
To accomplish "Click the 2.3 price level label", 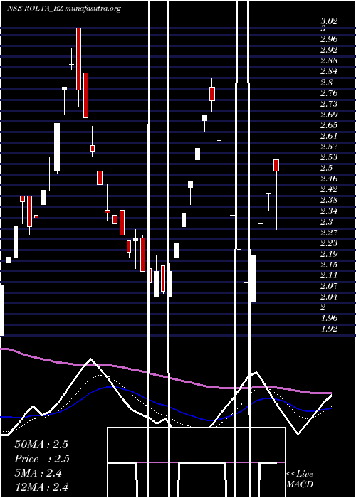I will (326, 222).
